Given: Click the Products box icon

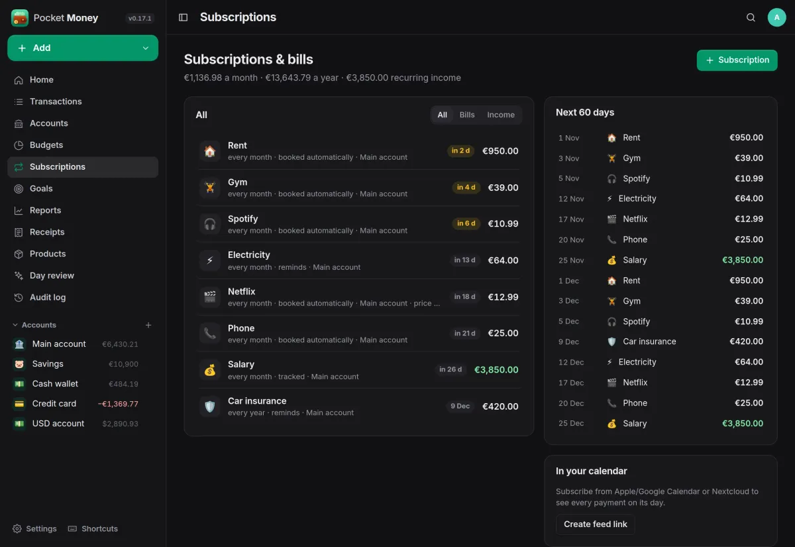Looking at the screenshot, I should (19, 254).
